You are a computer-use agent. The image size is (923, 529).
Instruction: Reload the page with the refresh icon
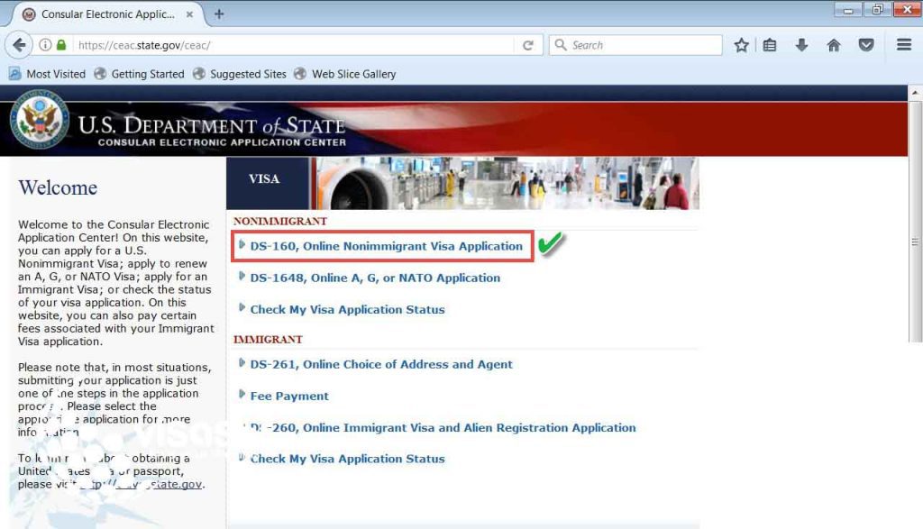click(x=528, y=45)
